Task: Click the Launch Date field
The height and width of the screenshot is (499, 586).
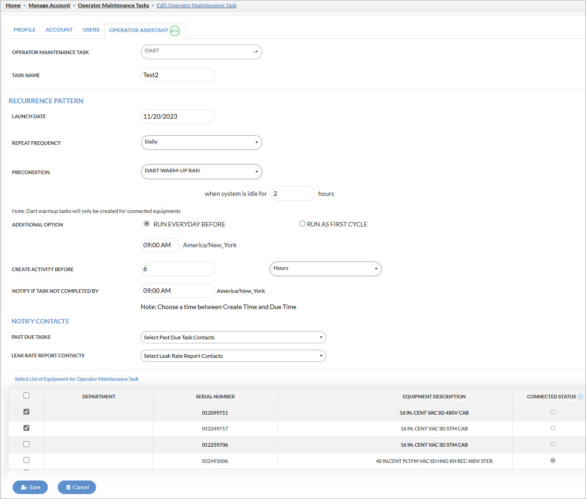Action: pos(178,116)
